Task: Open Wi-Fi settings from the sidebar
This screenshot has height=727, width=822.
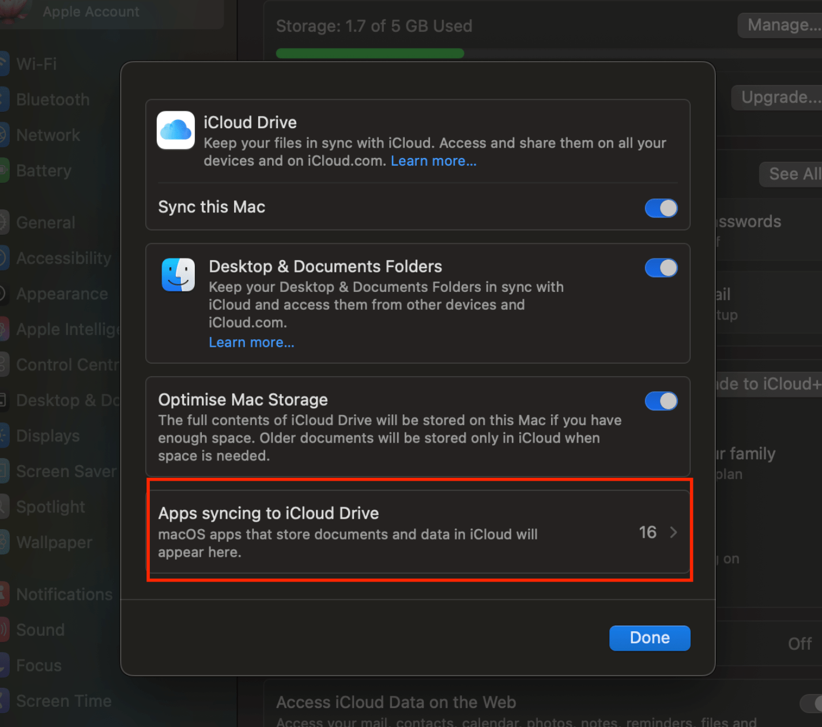Action: pos(36,63)
